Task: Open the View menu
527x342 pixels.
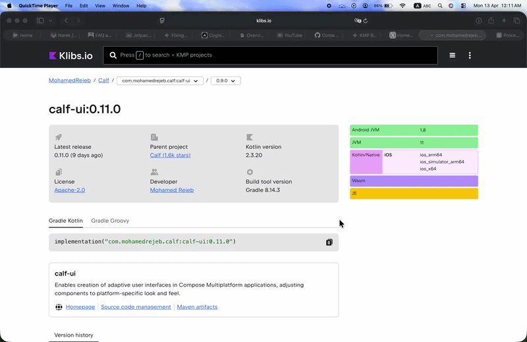Action: pyautogui.click(x=100, y=6)
